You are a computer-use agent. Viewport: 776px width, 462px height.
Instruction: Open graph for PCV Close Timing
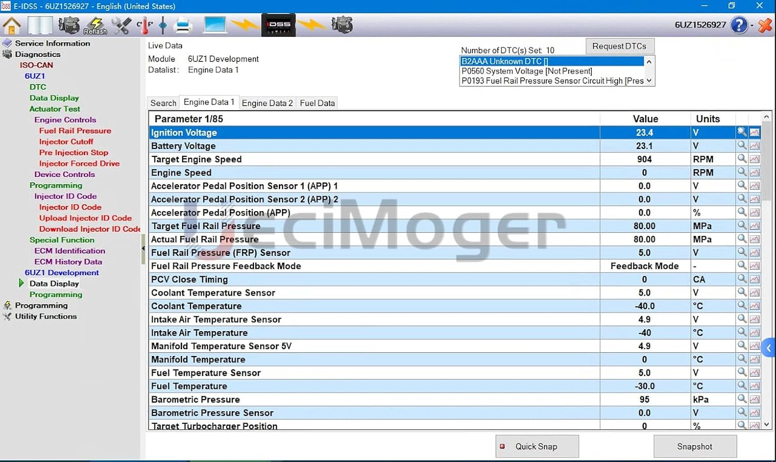[x=755, y=279]
